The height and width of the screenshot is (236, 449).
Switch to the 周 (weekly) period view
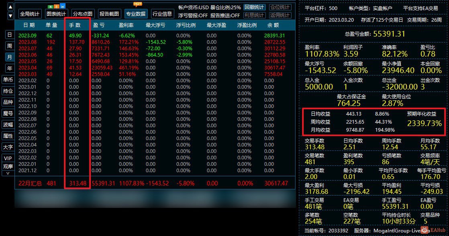coord(10,46)
